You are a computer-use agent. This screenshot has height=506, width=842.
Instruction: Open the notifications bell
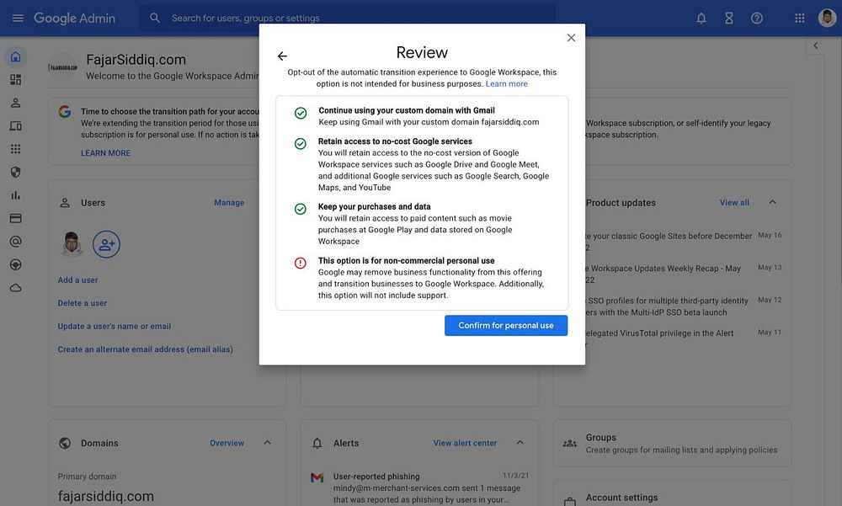[701, 19]
